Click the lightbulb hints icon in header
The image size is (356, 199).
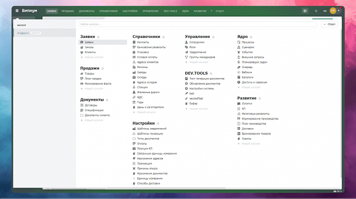(316, 11)
